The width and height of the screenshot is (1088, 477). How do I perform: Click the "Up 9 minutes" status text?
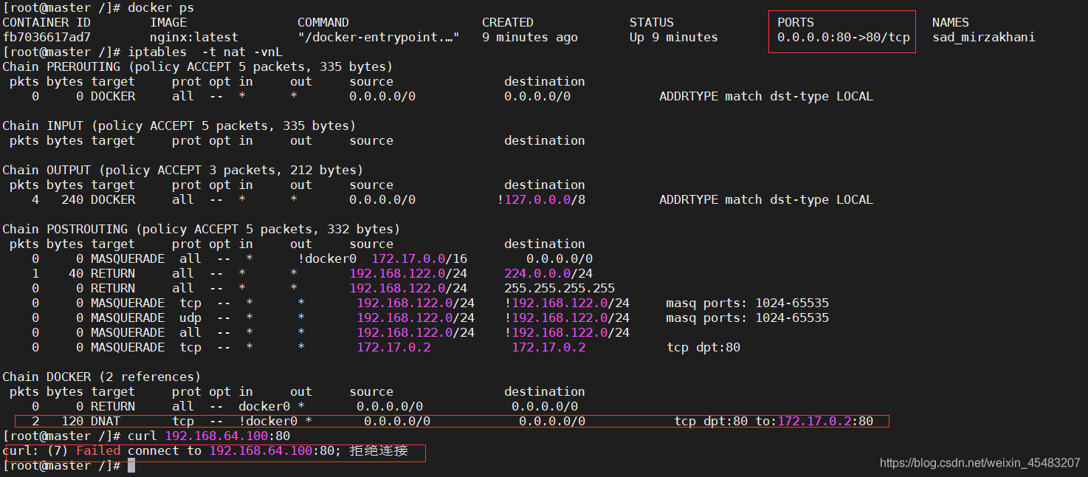click(x=673, y=37)
